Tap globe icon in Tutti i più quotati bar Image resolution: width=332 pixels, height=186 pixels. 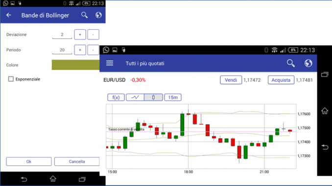coord(308,63)
